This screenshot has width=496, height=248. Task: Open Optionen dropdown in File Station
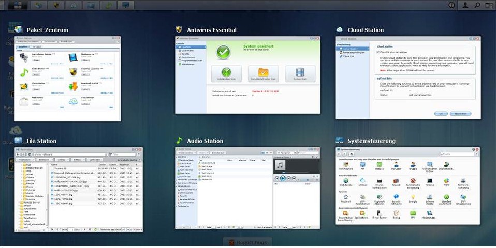(95, 160)
